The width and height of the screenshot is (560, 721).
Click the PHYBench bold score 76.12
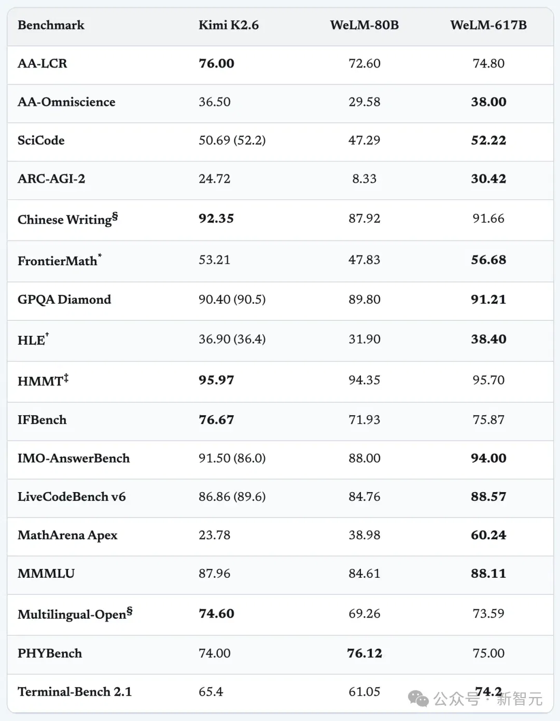coord(365,654)
